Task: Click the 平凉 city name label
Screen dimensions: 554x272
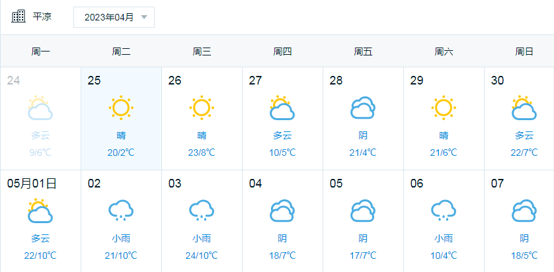Action: tap(42, 17)
